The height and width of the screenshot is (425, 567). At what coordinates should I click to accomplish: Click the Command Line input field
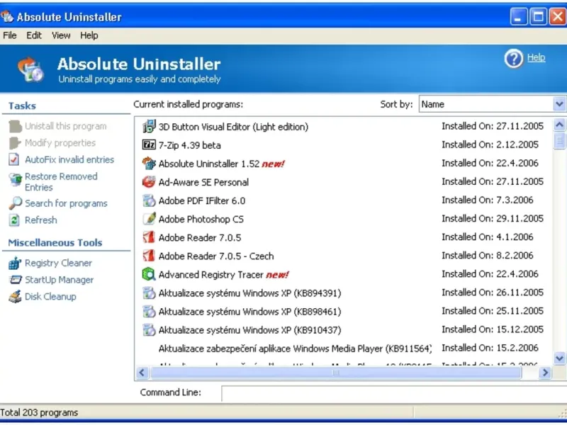(x=394, y=393)
